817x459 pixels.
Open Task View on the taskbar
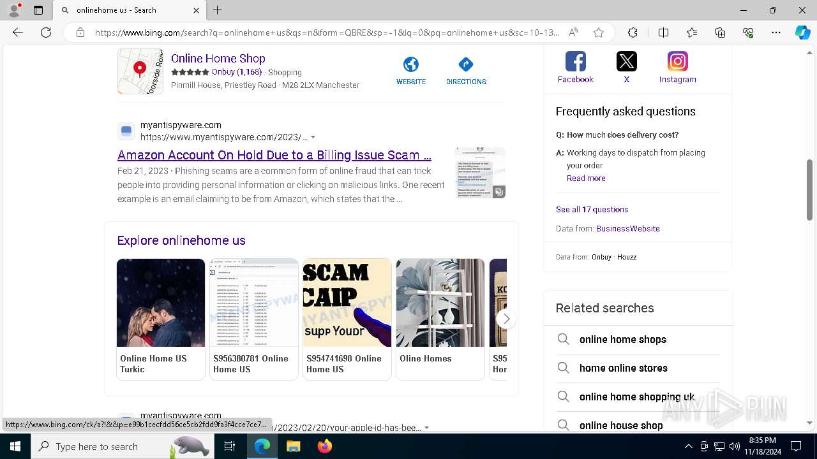230,446
